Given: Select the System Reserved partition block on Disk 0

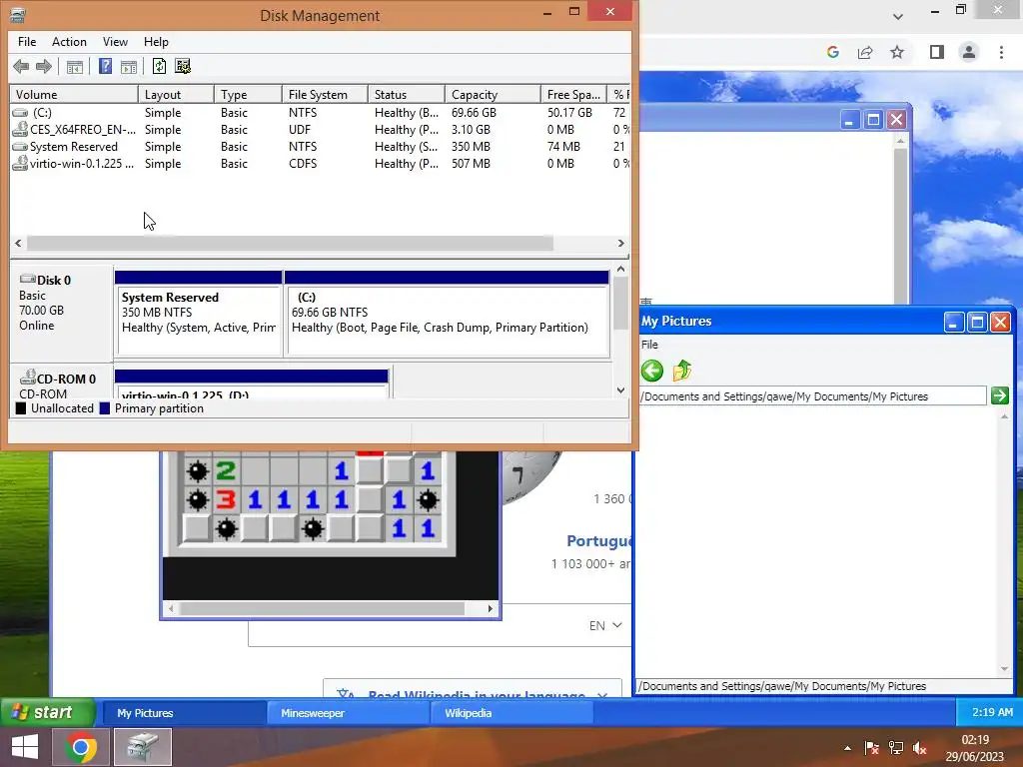Looking at the screenshot, I should pos(199,313).
